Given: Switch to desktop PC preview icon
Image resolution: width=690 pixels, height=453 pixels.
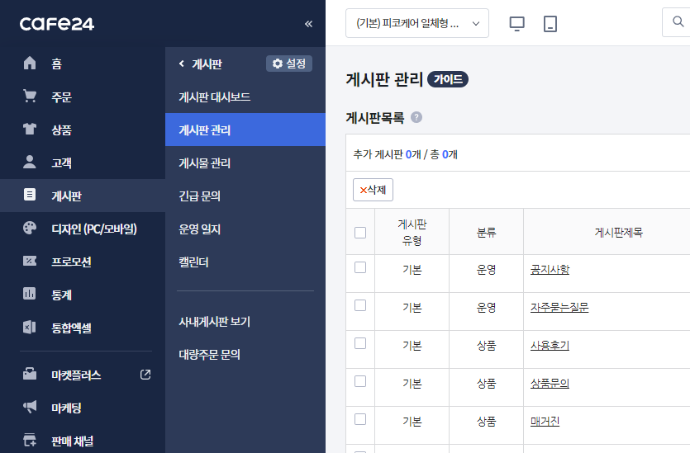Looking at the screenshot, I should [x=516, y=24].
